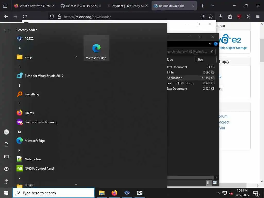
Task: Open the user account icon in Start
Action: coord(6,132)
